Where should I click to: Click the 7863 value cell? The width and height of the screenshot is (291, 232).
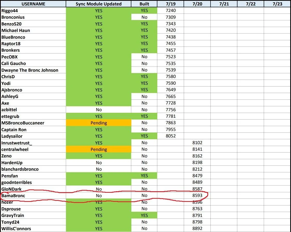pos(171,123)
